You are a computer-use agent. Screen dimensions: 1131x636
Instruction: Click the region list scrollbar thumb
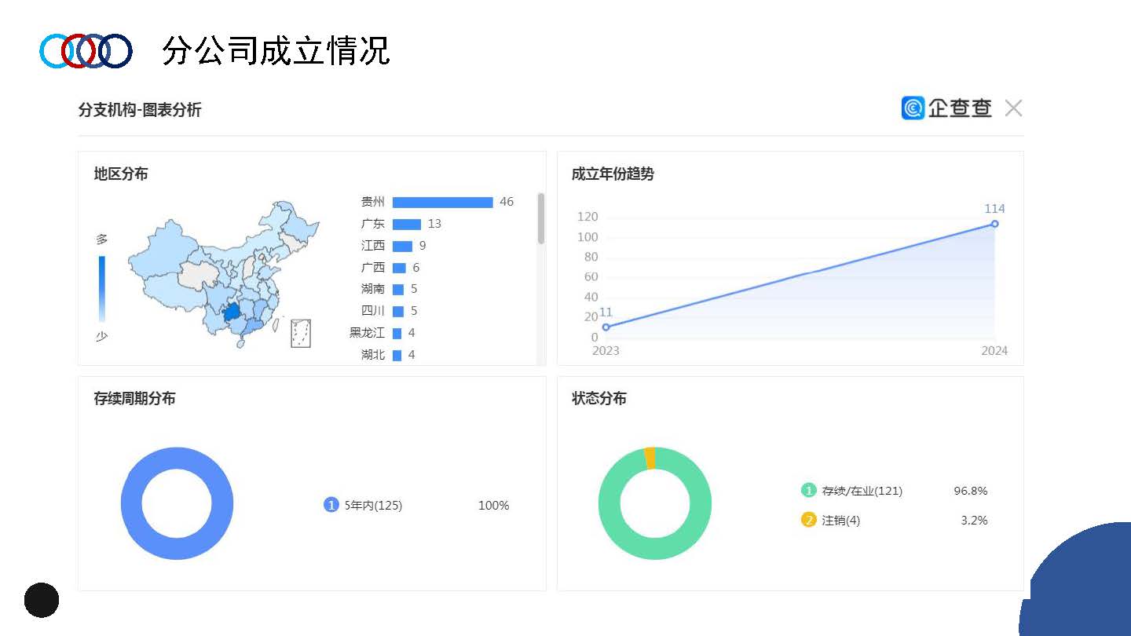coord(541,218)
